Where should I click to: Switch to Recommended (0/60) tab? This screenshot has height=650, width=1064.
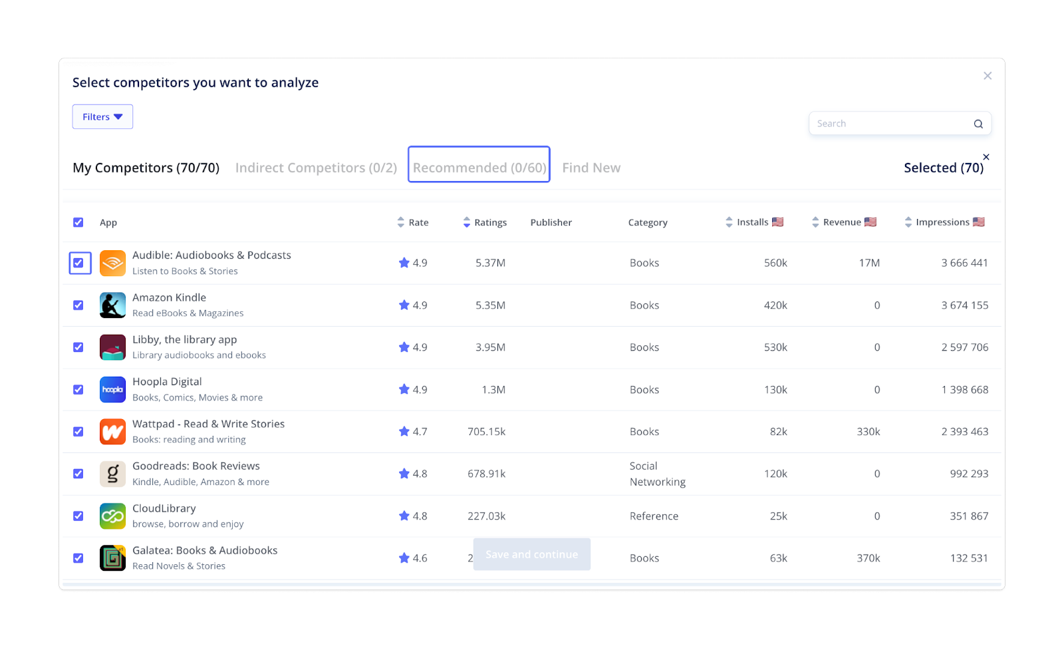(479, 168)
